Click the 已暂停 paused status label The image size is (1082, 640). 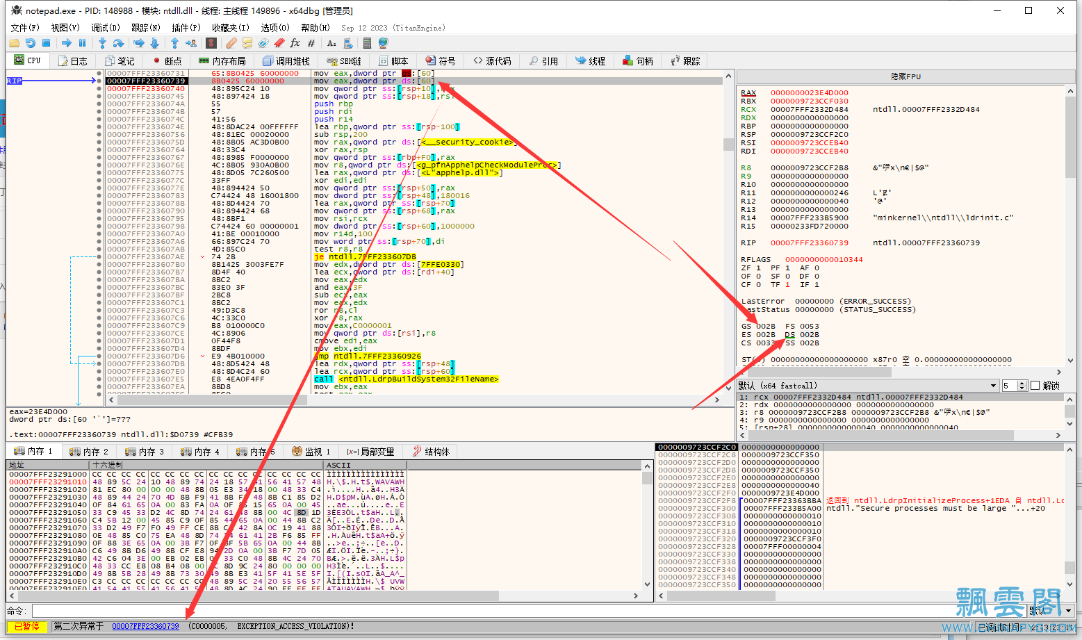point(27,626)
